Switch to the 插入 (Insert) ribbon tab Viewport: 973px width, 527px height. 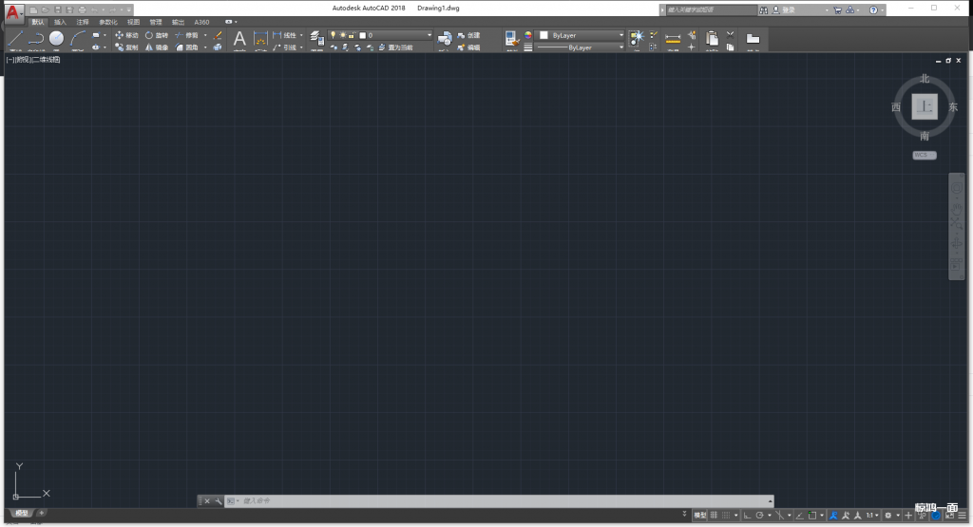tap(60, 21)
